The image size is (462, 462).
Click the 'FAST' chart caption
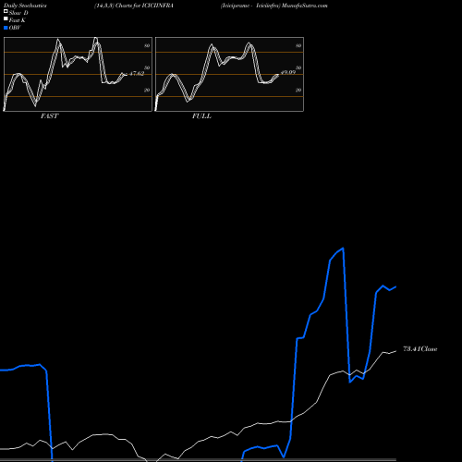pyautogui.click(x=49, y=116)
